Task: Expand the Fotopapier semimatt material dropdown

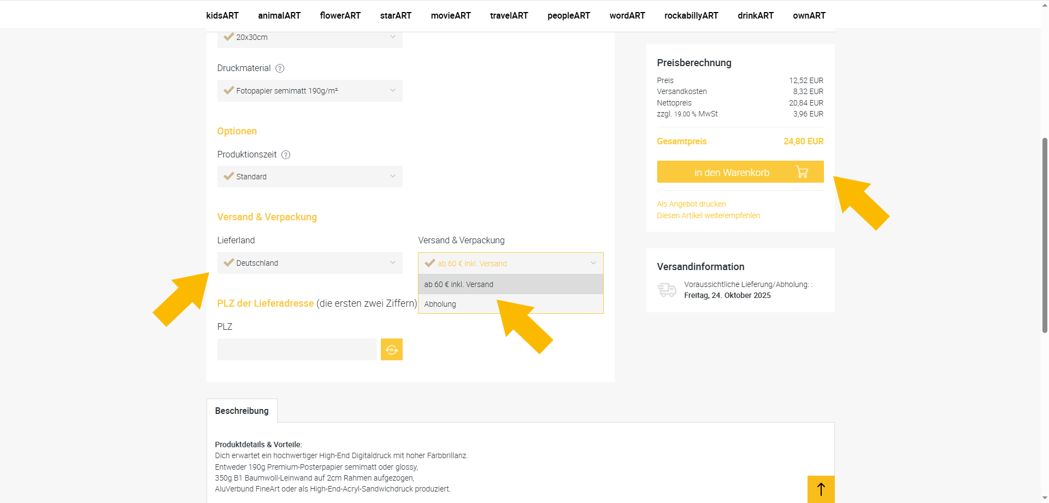Action: click(x=310, y=91)
